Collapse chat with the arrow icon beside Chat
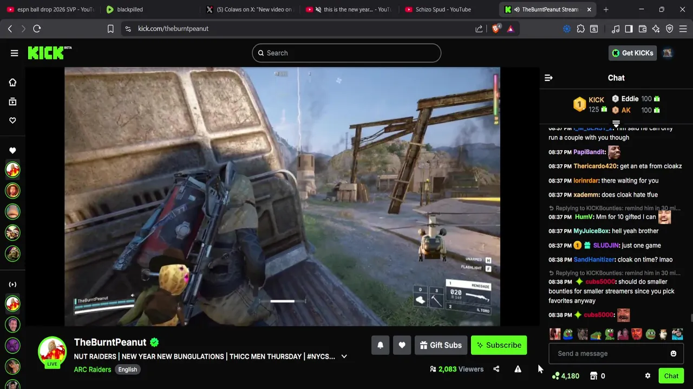This screenshot has height=389, width=693. point(548,78)
